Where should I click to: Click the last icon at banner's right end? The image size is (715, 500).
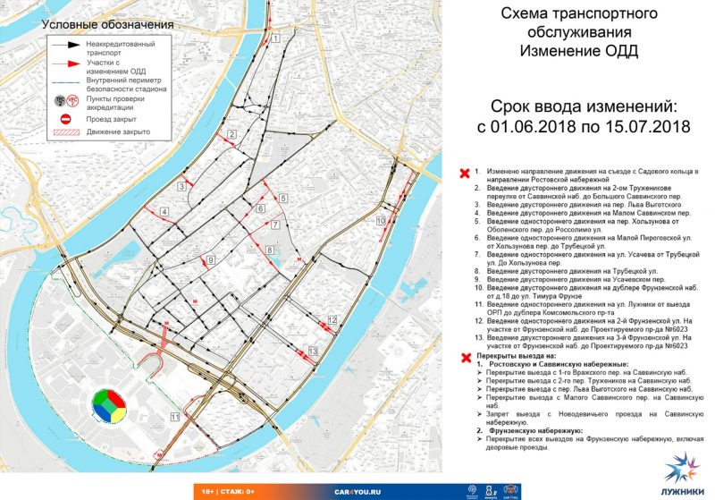509,491
